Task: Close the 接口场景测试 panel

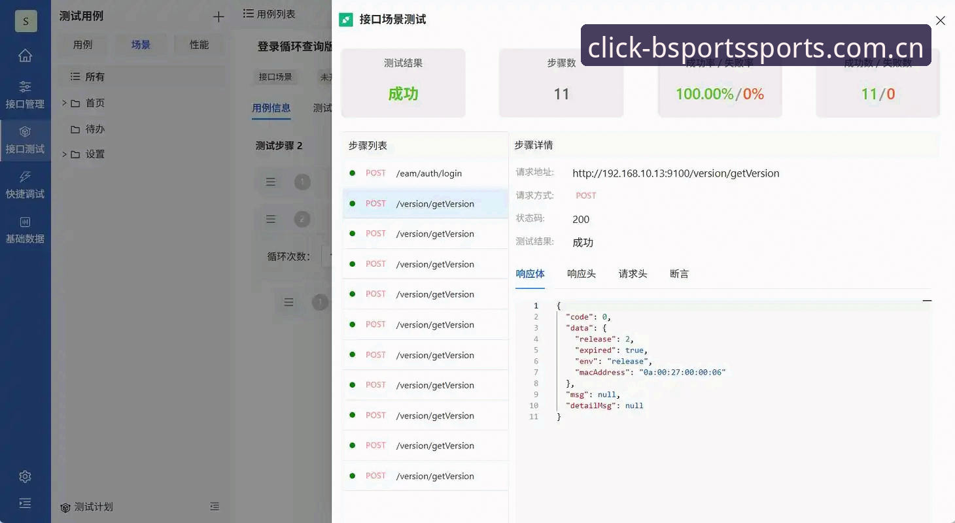Action: tap(940, 21)
